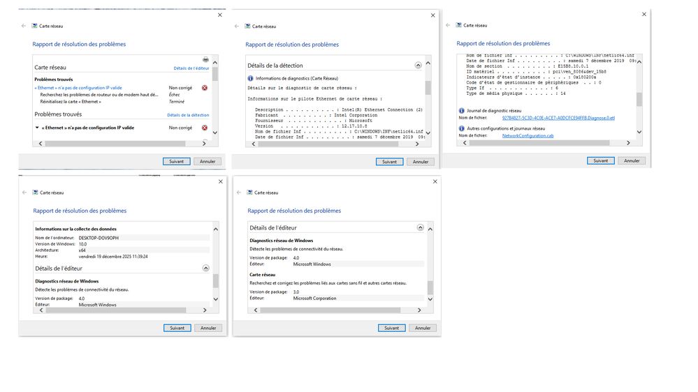Click scroll up arrow in collecte des données report
This screenshot has width=698, height=392.
(216, 229)
